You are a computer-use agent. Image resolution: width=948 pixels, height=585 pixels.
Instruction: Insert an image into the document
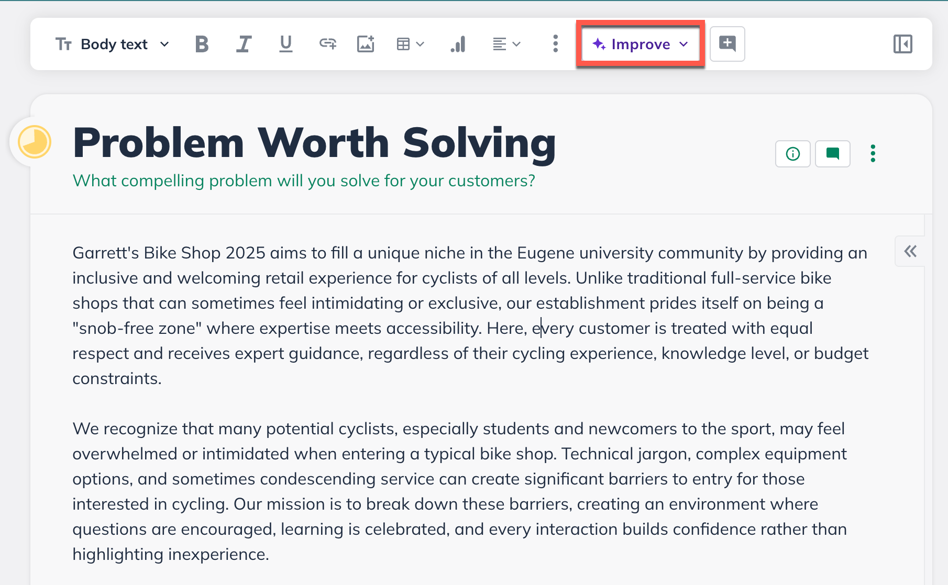[x=366, y=44]
